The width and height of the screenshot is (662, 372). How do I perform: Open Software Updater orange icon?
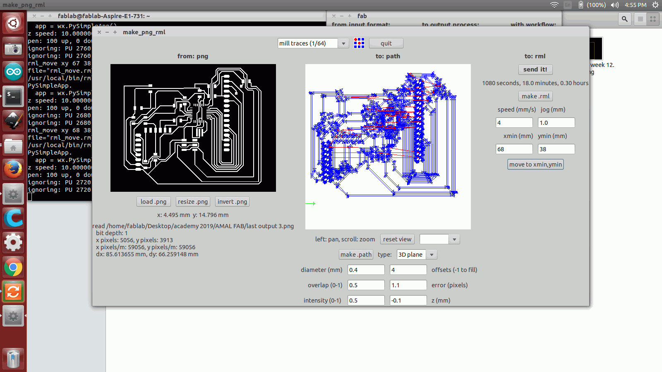click(x=13, y=292)
